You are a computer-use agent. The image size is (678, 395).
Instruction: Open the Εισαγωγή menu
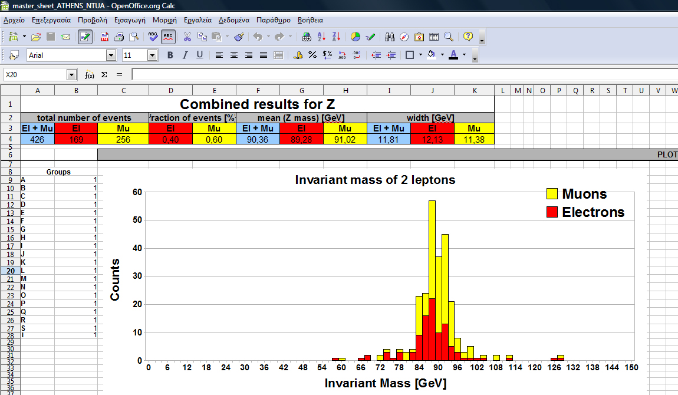pos(130,20)
